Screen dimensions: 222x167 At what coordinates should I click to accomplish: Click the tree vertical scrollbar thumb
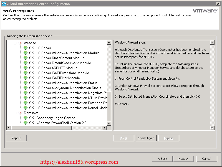point(109,106)
